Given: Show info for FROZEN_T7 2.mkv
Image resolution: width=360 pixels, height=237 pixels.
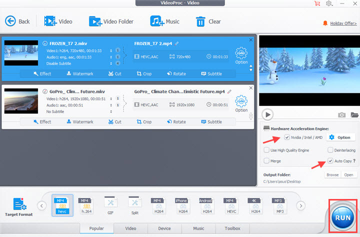Looking at the screenshot, I should [45, 43].
